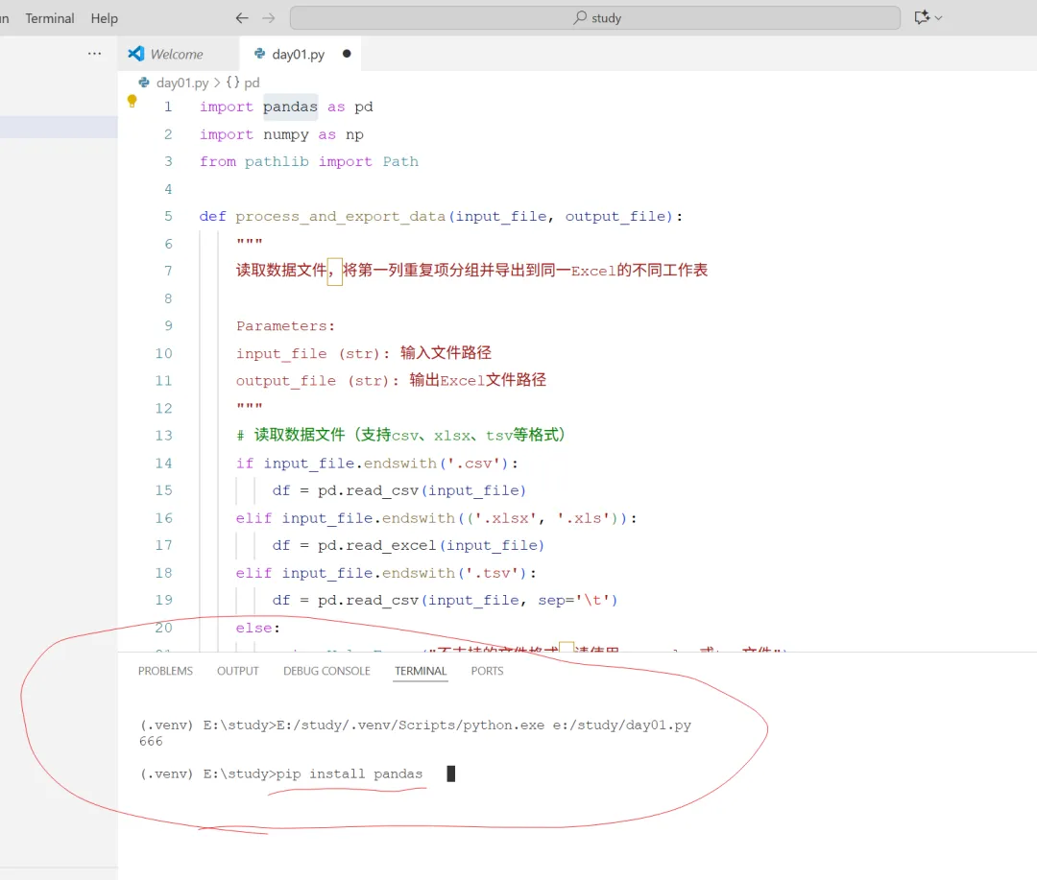This screenshot has height=880, width=1037.
Task: Click 'Parameters:' in the docstring
Action: coord(286,326)
